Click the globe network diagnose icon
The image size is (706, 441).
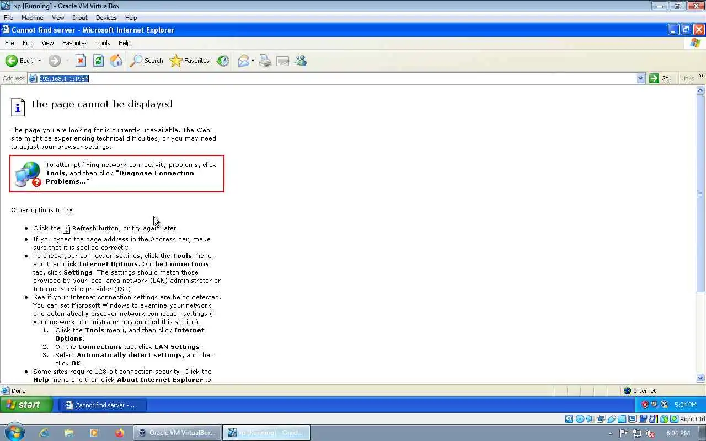click(x=28, y=174)
